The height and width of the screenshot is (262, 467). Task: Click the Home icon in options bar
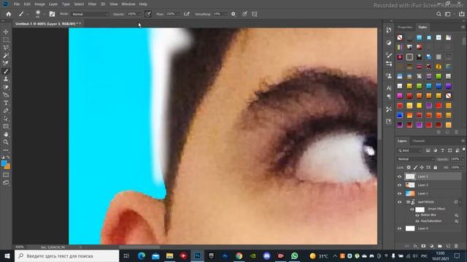[x=8, y=14]
